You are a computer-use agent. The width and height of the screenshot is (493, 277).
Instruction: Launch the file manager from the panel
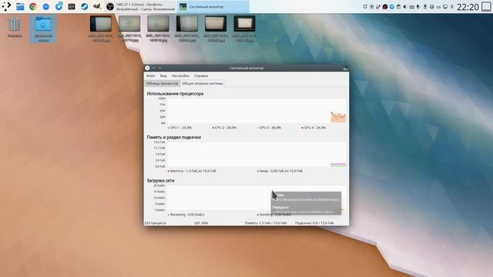click(20, 7)
